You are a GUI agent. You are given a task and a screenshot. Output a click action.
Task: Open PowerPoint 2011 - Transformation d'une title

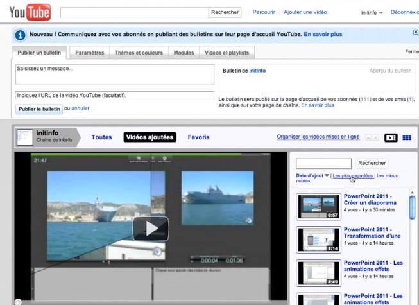point(372,232)
